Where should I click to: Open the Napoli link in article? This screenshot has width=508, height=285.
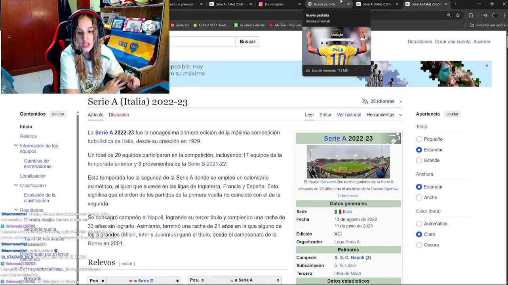(155, 217)
